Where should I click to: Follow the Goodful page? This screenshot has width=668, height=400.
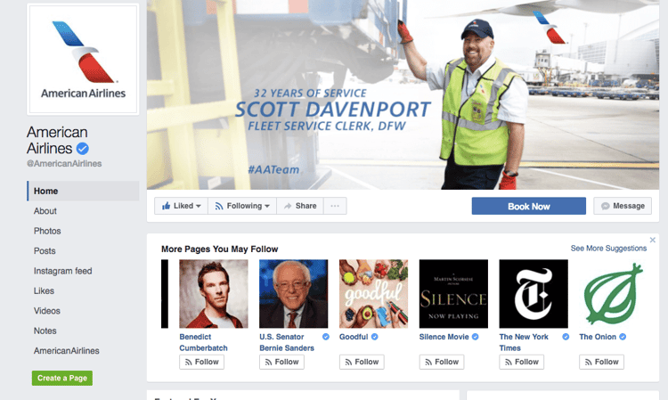[x=362, y=362]
